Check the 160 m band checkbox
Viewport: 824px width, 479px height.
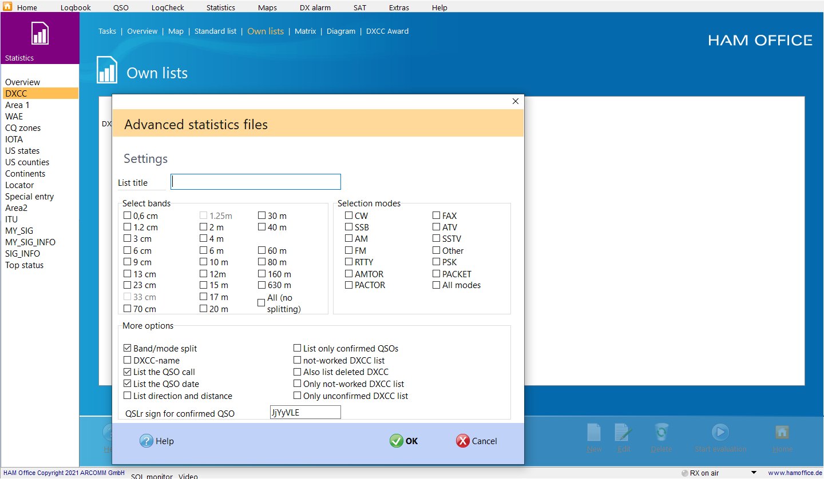pos(262,274)
